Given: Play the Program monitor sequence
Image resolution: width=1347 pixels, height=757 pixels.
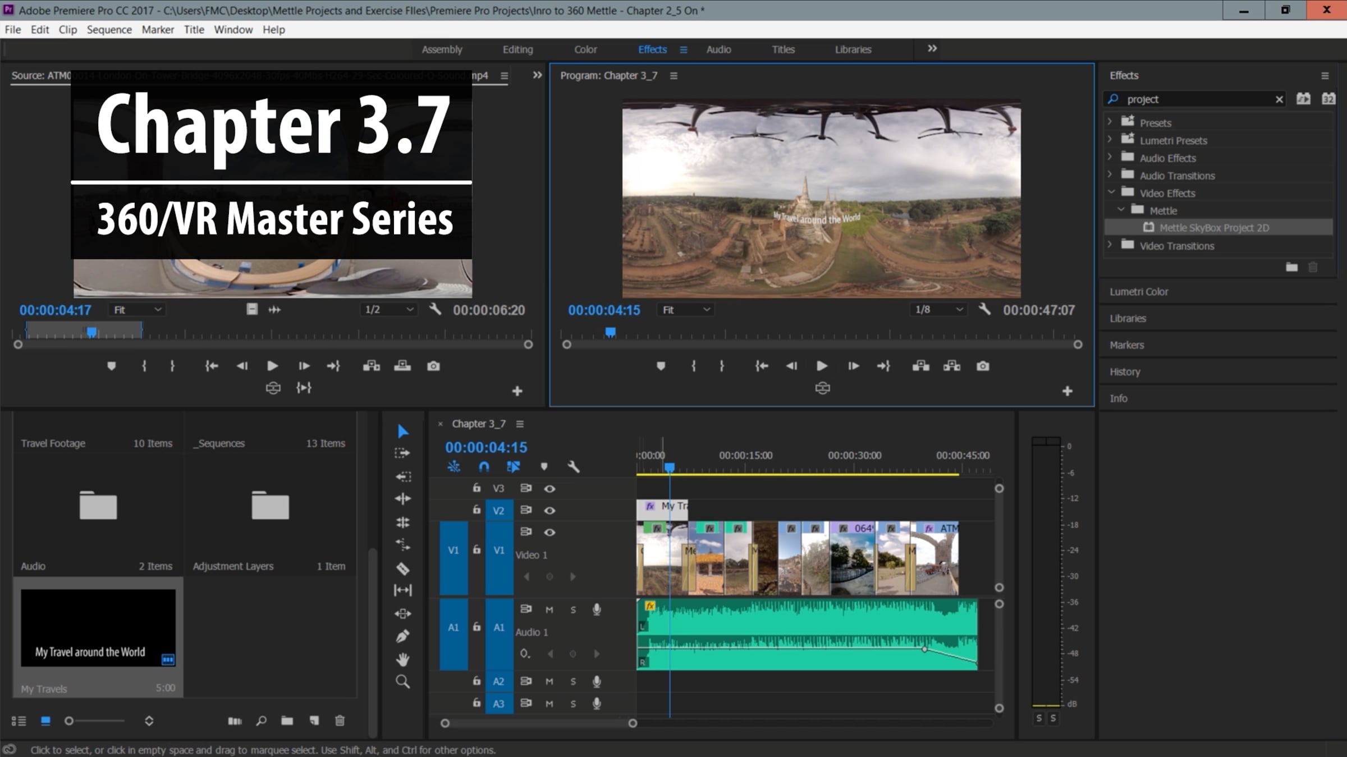Looking at the screenshot, I should click(822, 366).
